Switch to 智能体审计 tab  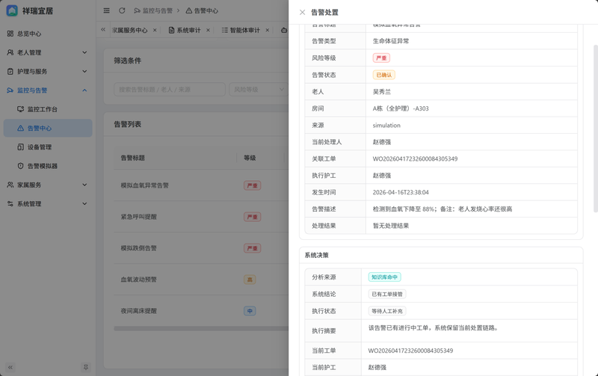click(x=241, y=30)
